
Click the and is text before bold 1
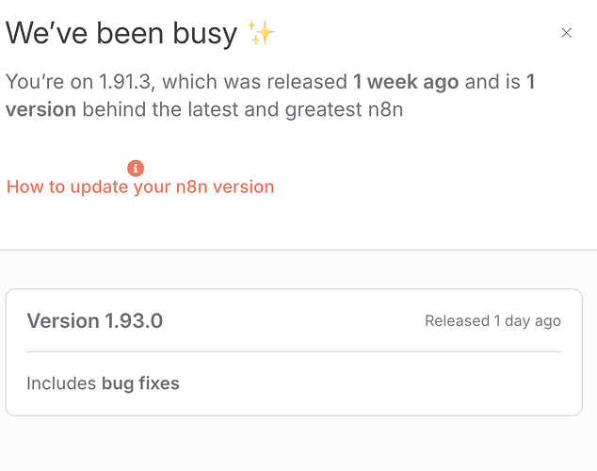[492, 82]
